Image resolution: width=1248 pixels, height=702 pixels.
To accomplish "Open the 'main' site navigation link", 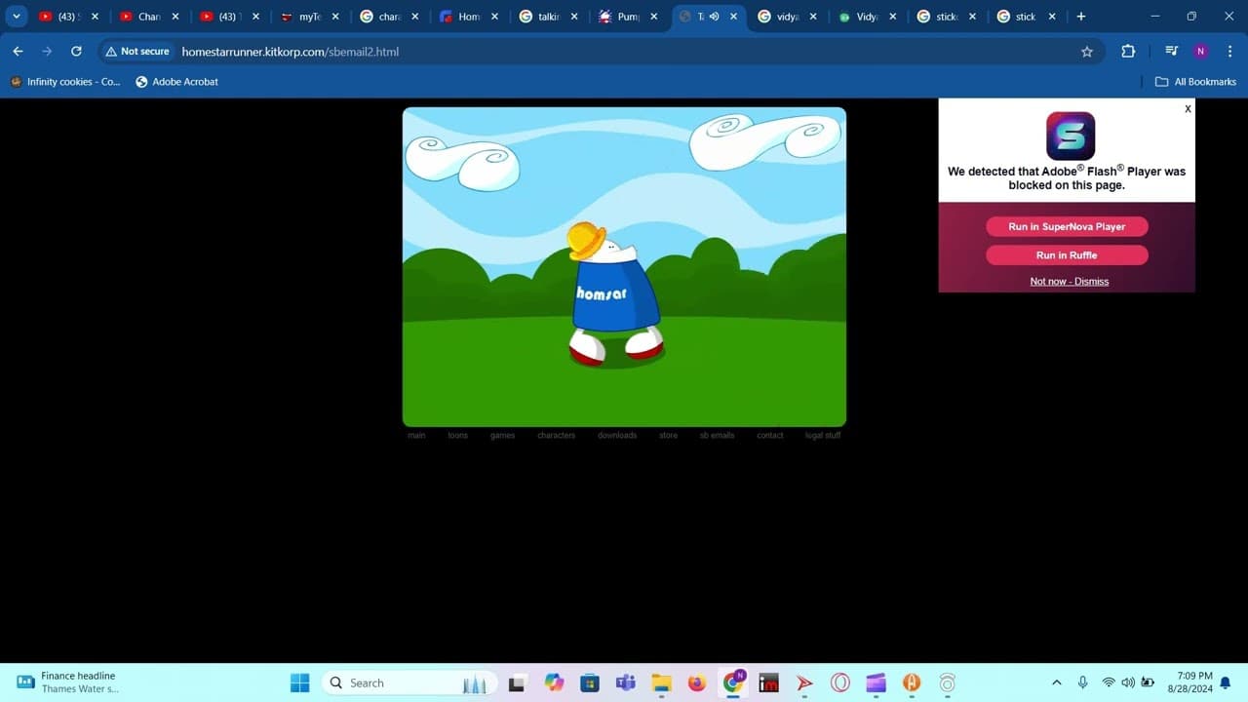I will point(416,435).
